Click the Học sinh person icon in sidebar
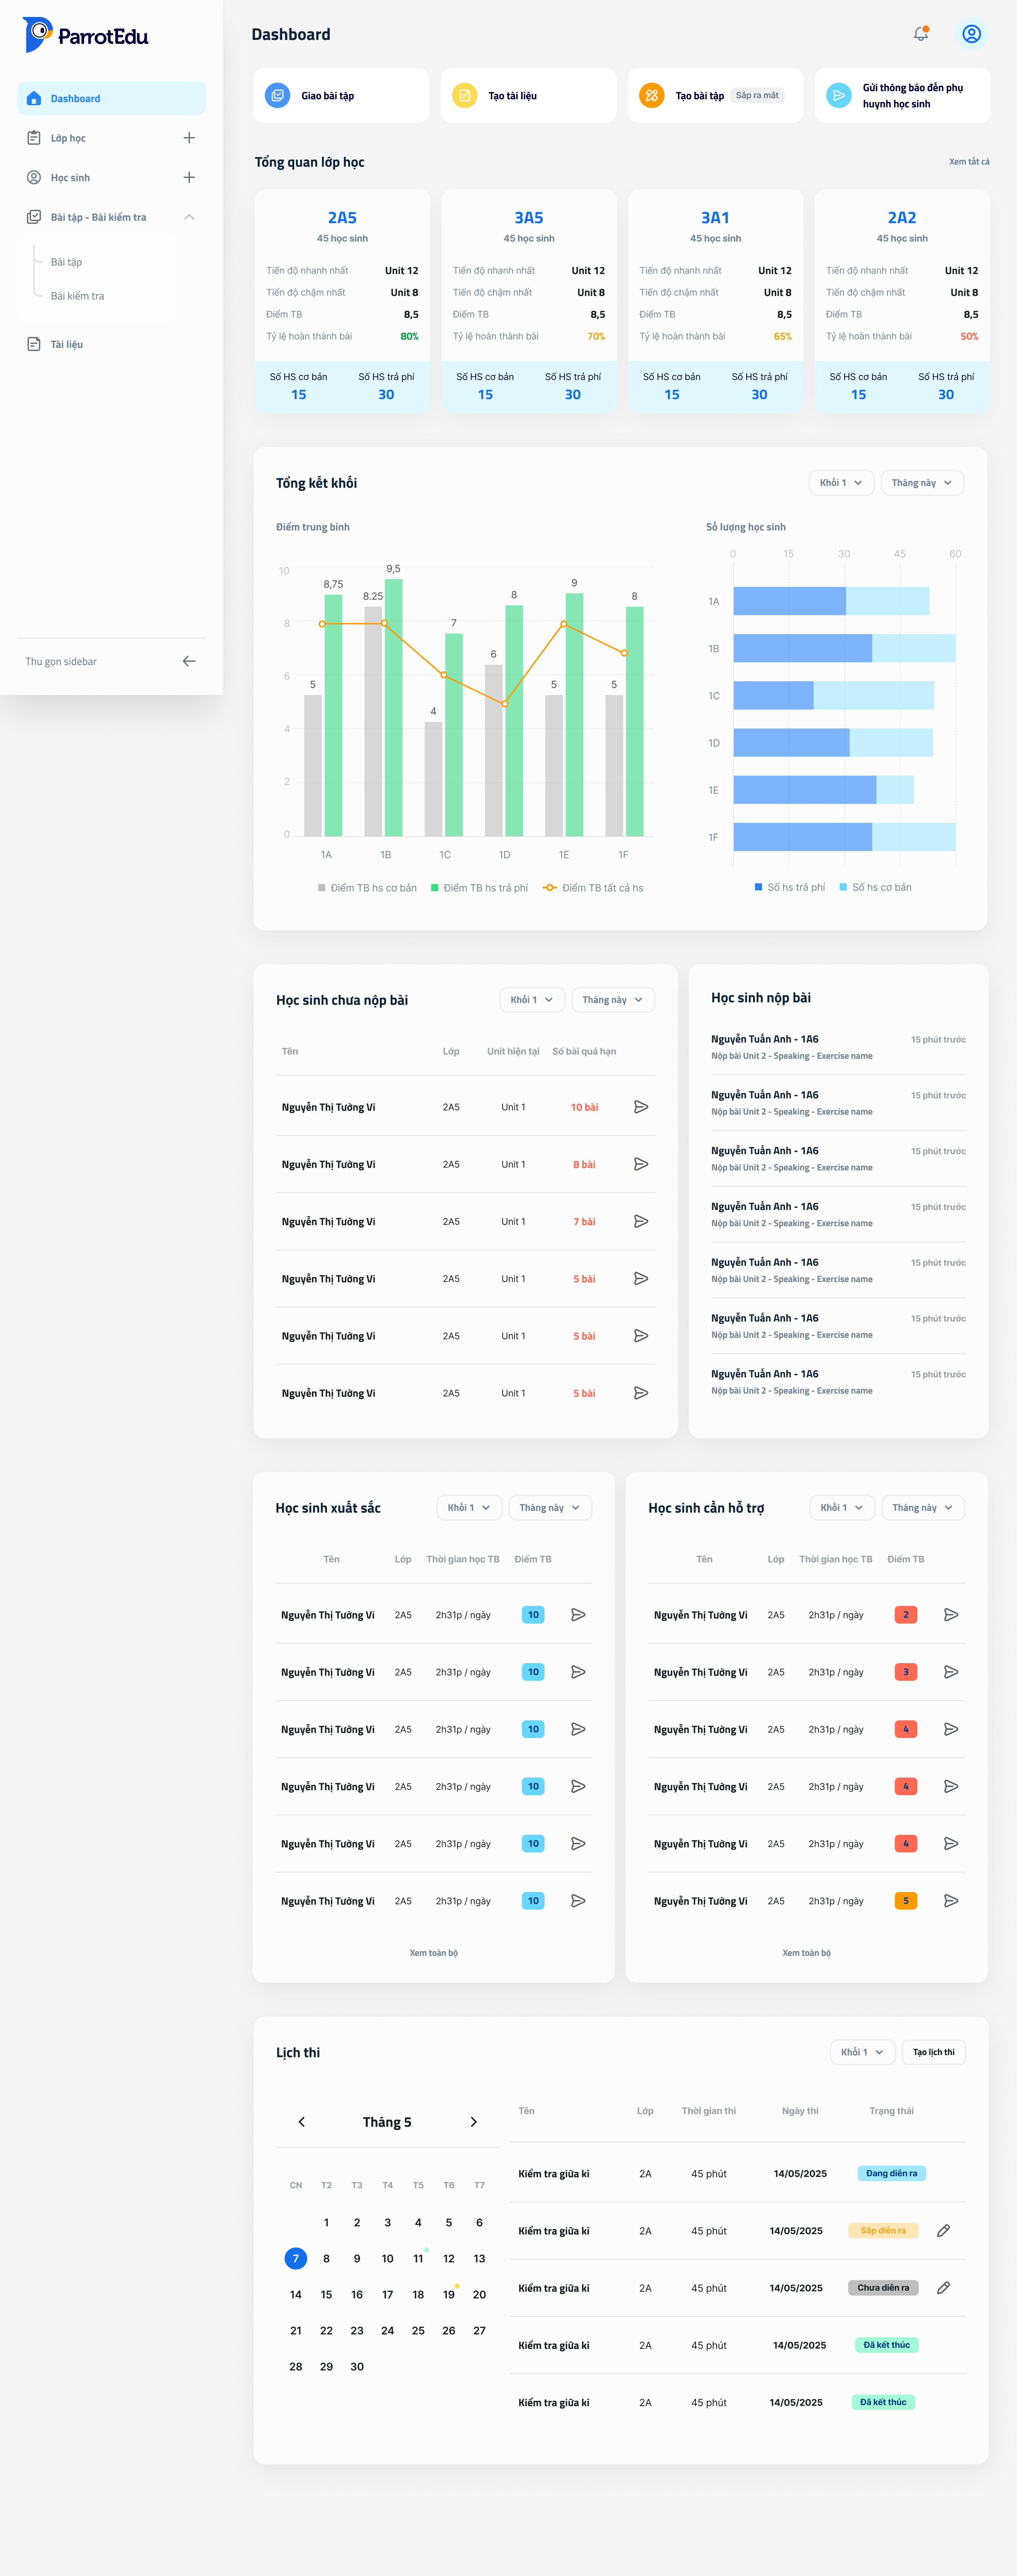This screenshot has width=1017, height=2576. 34,177
